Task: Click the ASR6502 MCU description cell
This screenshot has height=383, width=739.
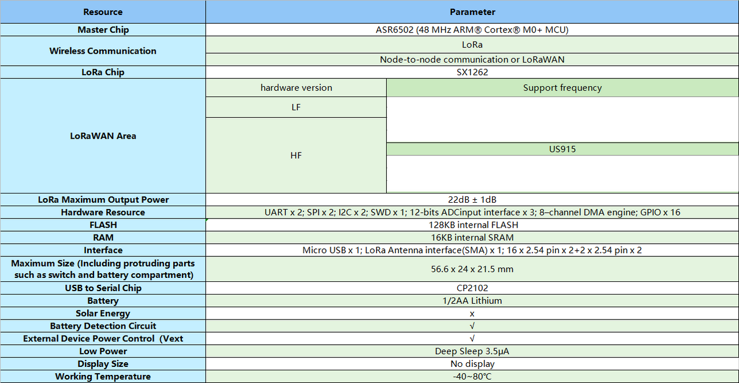Action: pos(472,29)
